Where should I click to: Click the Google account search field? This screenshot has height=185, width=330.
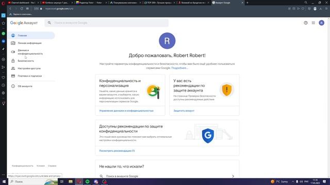click(107, 23)
